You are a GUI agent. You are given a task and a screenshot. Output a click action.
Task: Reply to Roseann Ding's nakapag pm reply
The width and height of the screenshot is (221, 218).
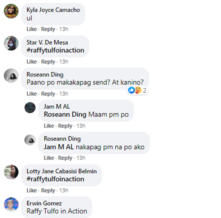pos(65,158)
